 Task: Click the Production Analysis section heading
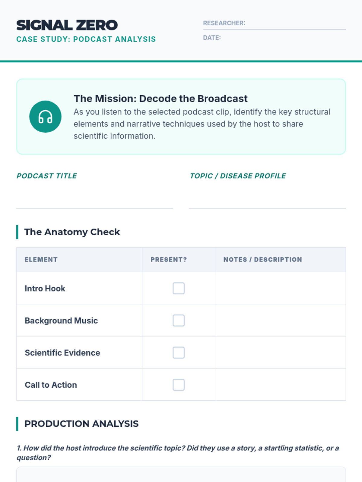click(81, 424)
